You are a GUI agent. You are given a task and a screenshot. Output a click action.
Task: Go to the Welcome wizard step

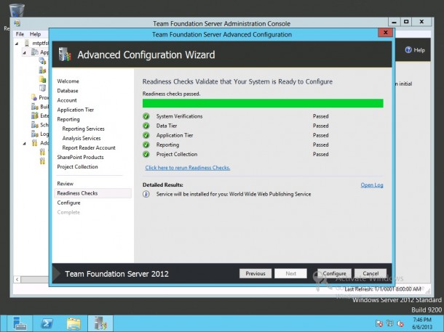[68, 81]
